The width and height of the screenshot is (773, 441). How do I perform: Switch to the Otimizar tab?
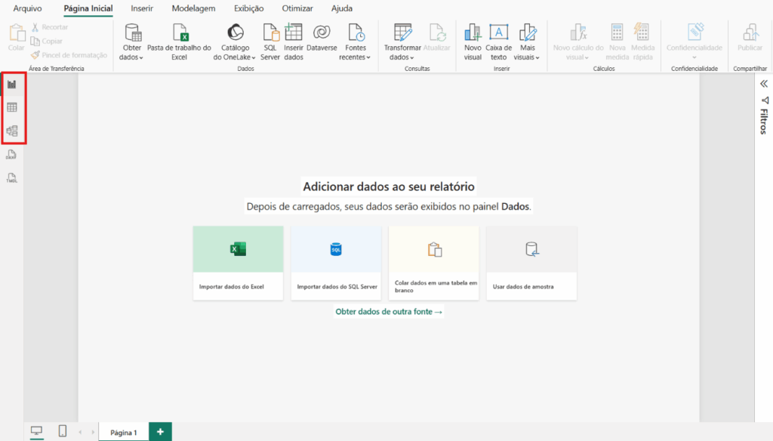(297, 8)
